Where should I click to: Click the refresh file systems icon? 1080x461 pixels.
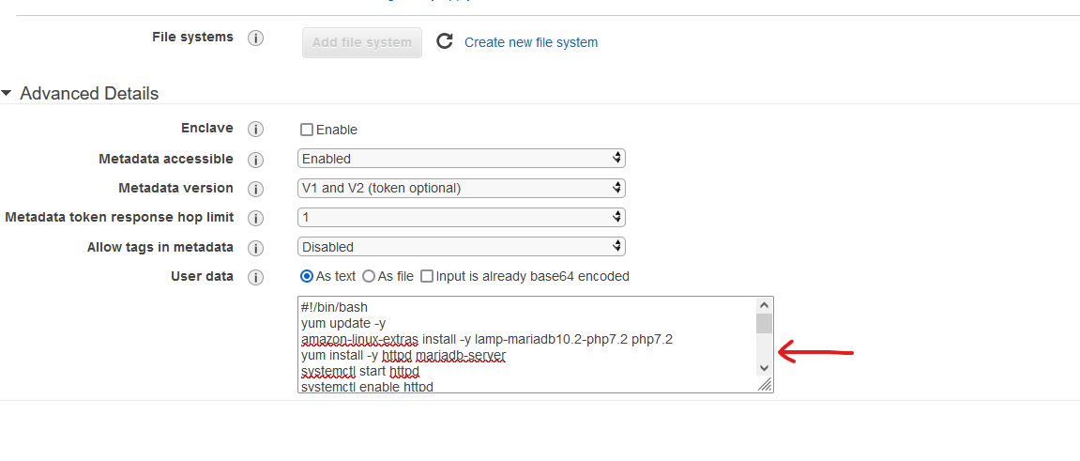pyautogui.click(x=445, y=41)
